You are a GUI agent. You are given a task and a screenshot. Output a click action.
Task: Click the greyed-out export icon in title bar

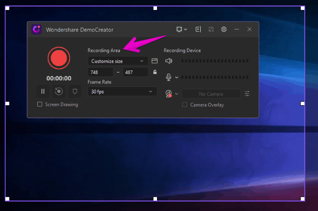tap(211, 29)
